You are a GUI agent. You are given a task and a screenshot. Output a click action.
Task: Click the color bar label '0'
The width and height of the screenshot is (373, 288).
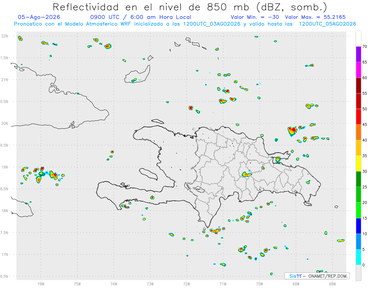click(x=363, y=265)
